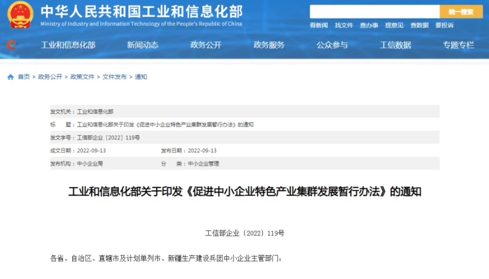Open the 政务服务 nav menu
The image size is (489, 279).
tap(269, 45)
